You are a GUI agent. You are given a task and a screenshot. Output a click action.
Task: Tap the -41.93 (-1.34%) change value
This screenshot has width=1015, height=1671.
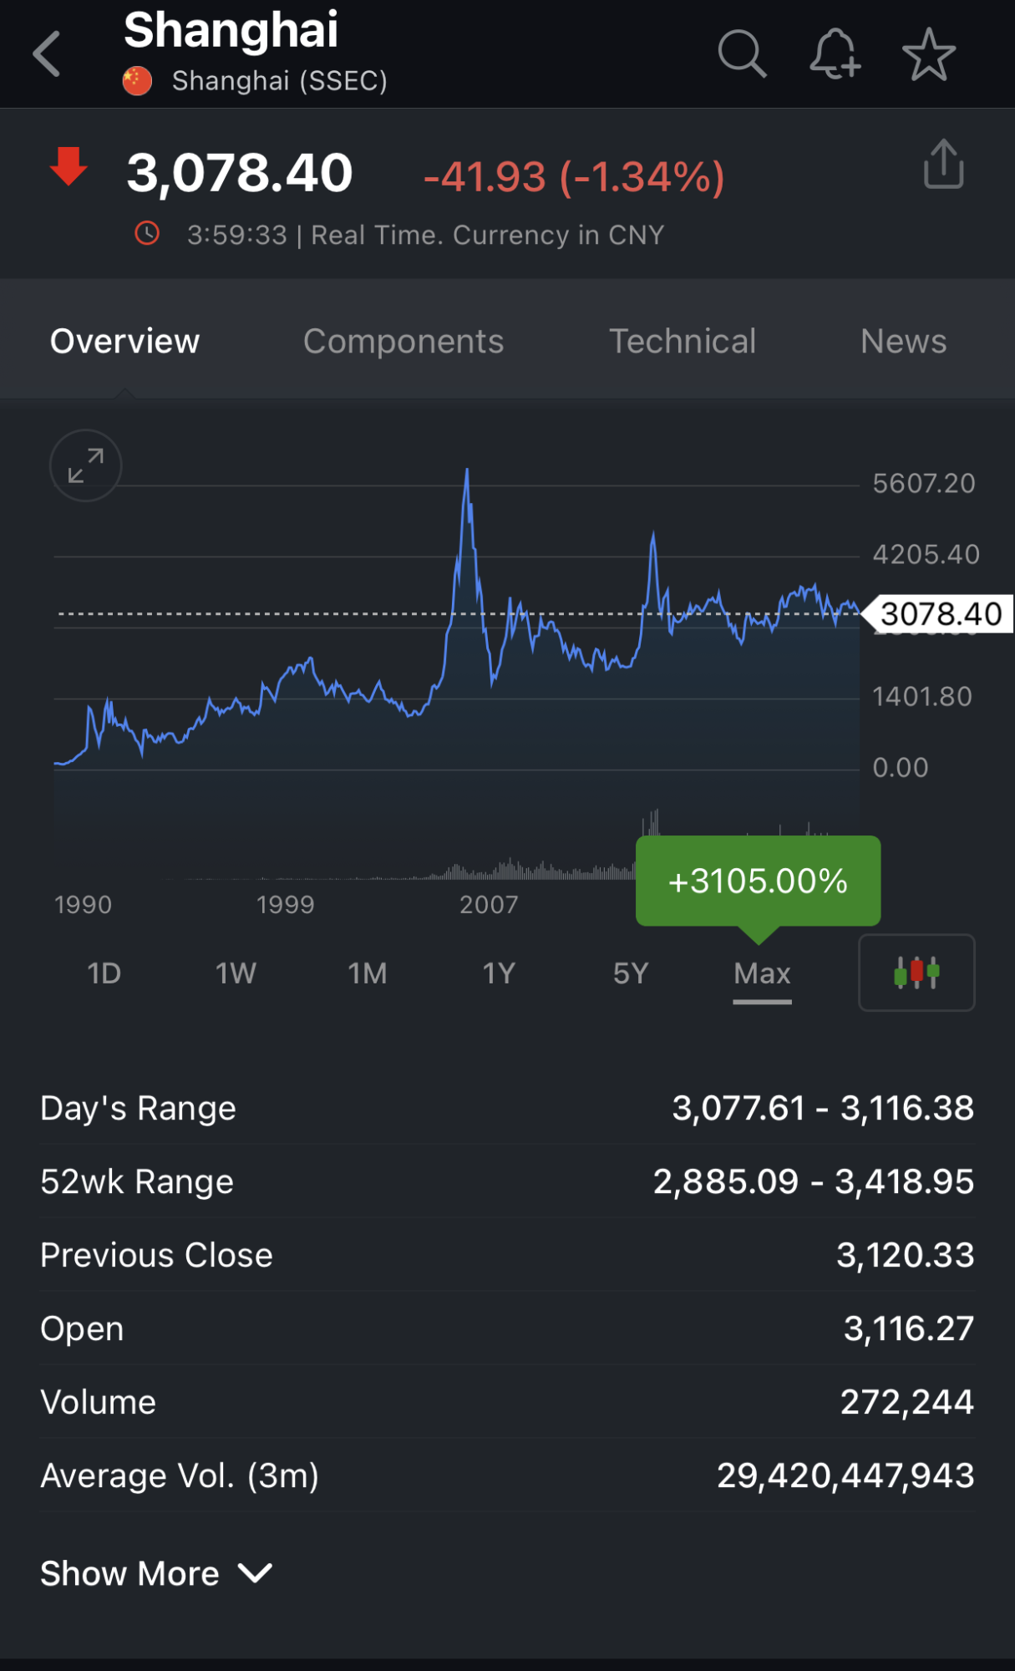coord(574,177)
